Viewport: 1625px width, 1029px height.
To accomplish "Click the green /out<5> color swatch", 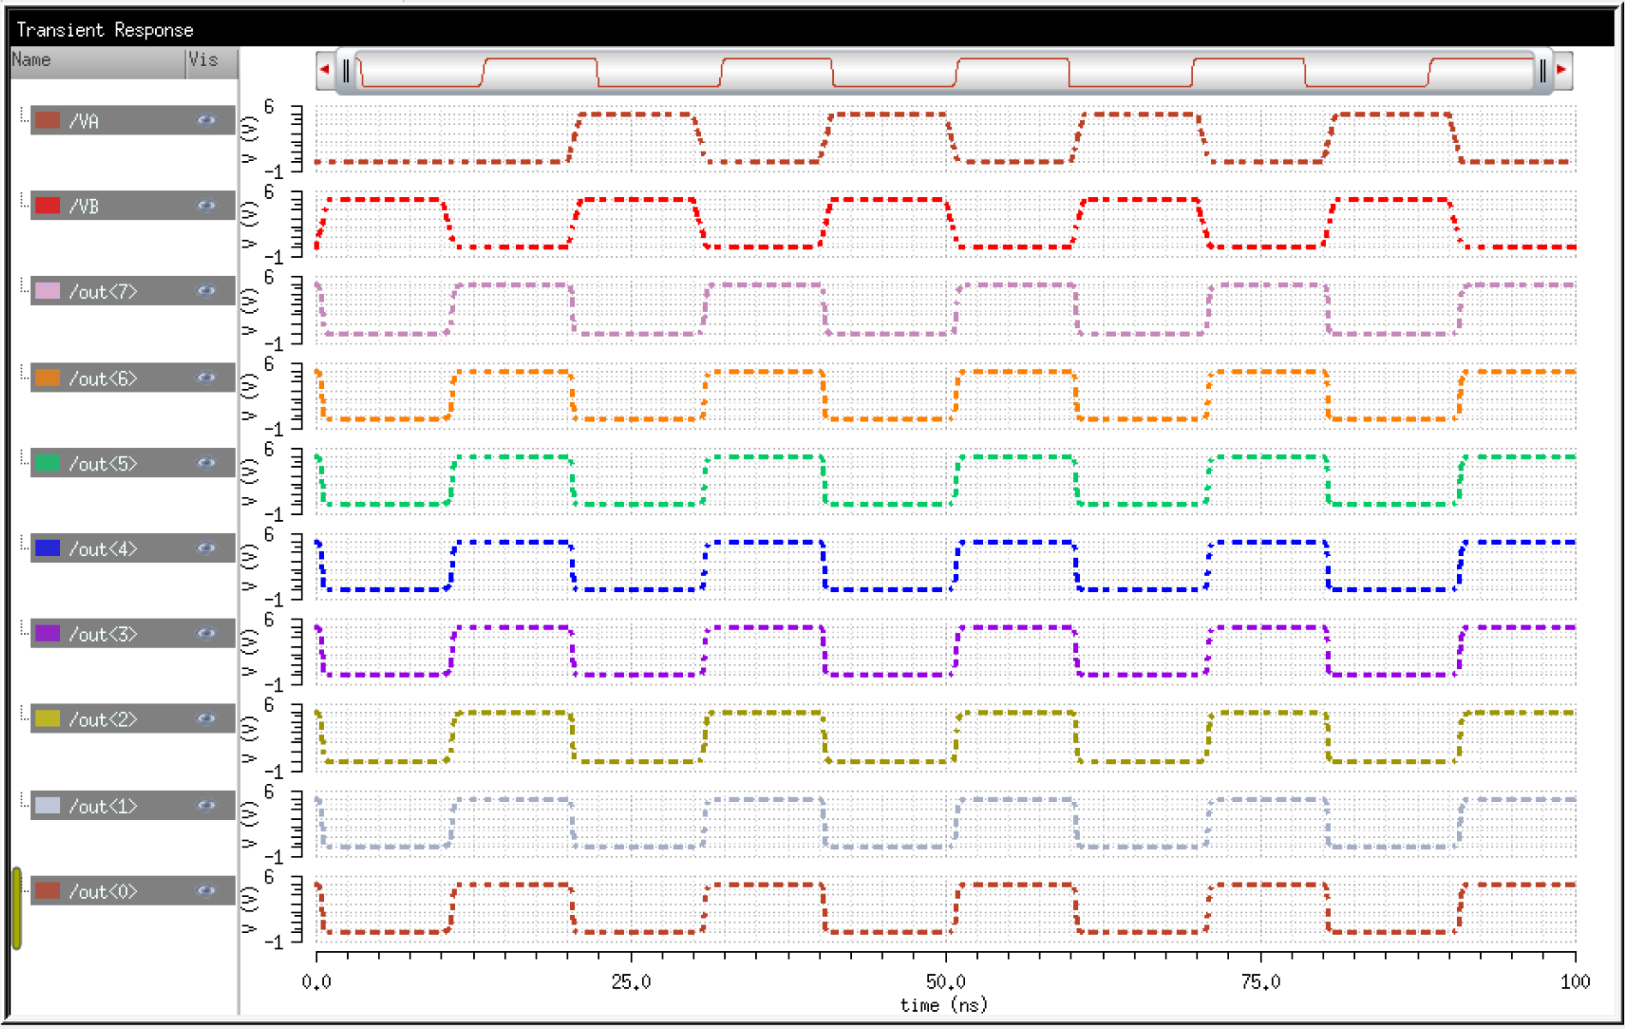I will [x=47, y=464].
